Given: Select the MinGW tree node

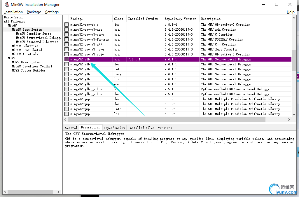Looking at the screenshot, I should tap(12, 25).
